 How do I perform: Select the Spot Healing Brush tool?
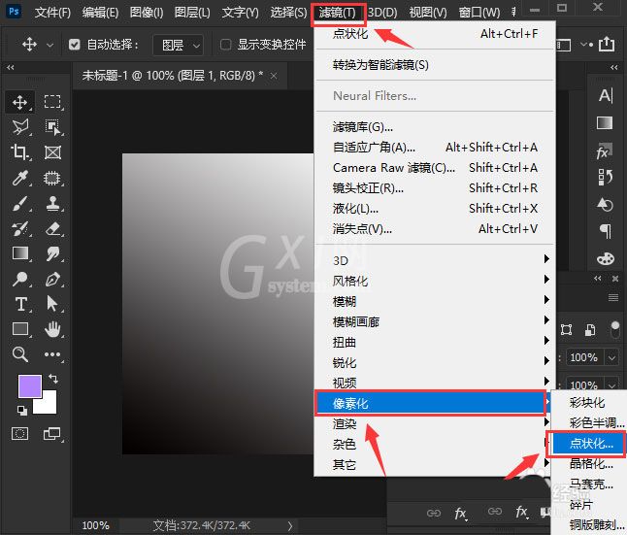[x=52, y=178]
